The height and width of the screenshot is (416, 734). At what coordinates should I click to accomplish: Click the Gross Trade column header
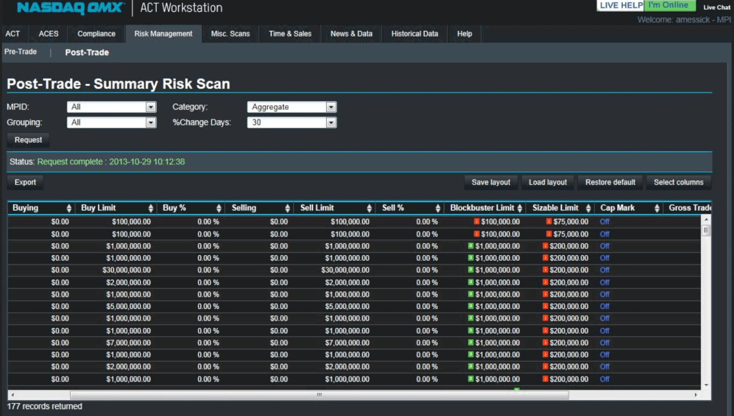687,208
